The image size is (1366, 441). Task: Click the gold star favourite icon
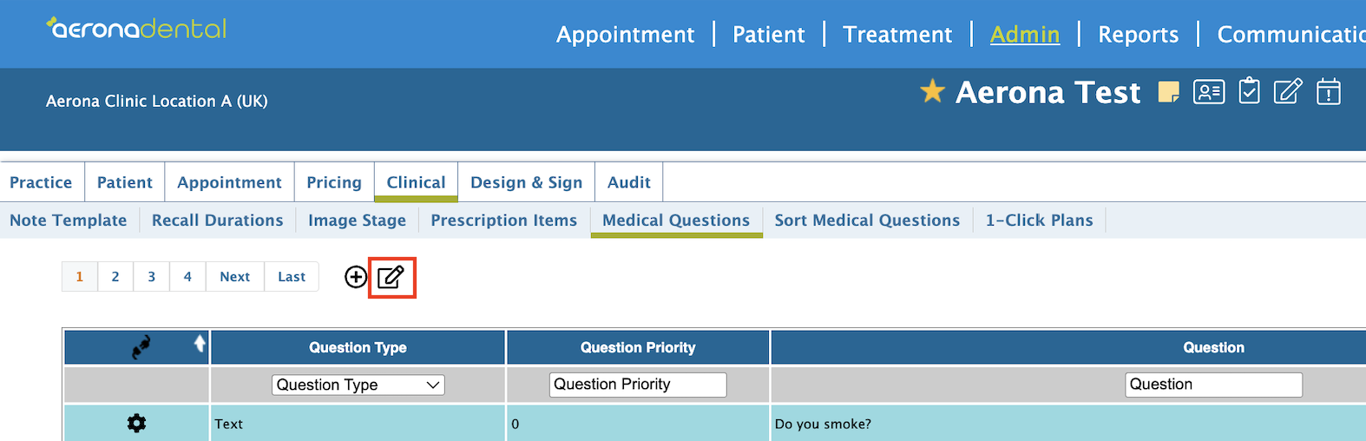tap(932, 91)
